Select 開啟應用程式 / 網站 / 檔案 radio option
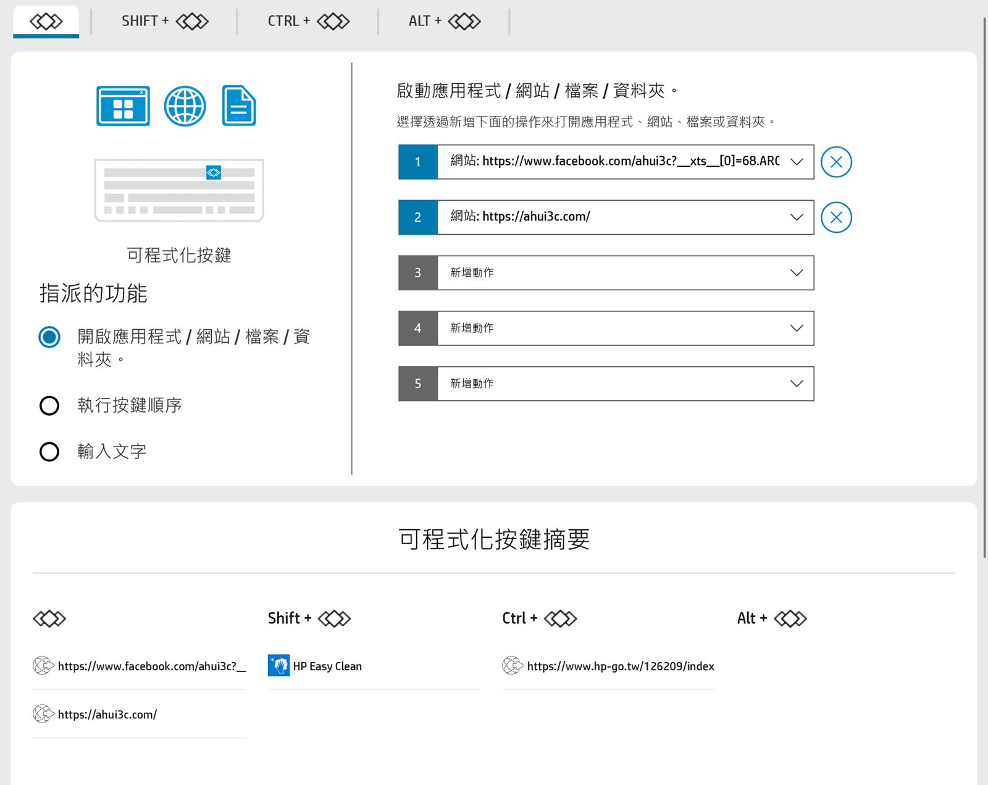The image size is (988, 785). coord(49,337)
